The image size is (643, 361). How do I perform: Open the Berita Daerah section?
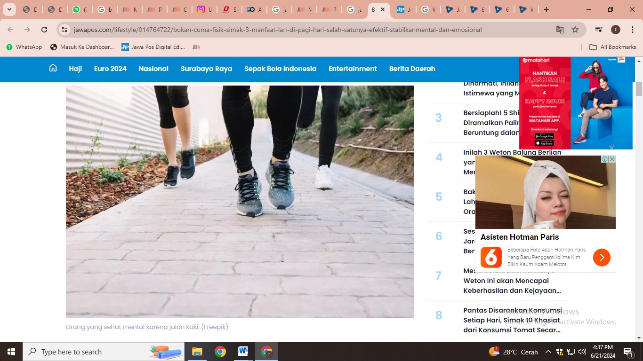[x=412, y=69]
